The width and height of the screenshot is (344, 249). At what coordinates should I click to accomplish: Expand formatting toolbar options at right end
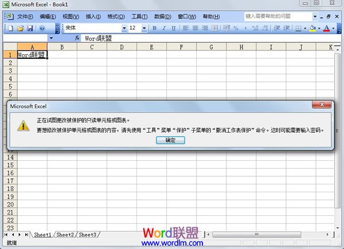pos(339,29)
